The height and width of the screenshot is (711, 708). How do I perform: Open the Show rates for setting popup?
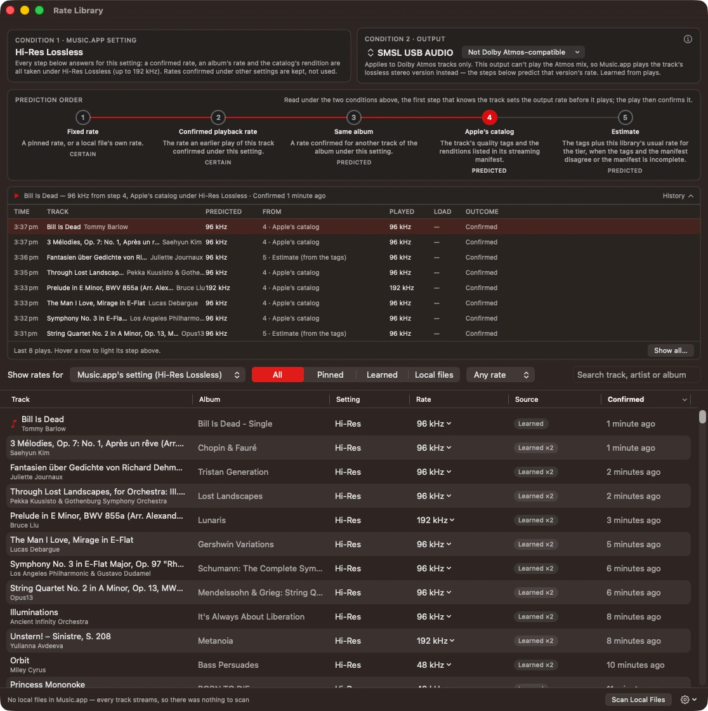point(158,375)
